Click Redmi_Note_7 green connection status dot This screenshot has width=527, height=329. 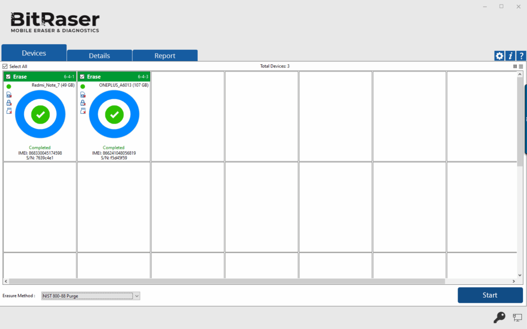9,86
